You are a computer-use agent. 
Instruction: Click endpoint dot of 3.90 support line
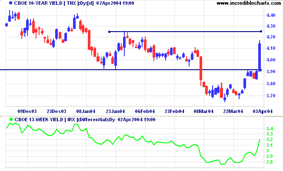(260, 70)
